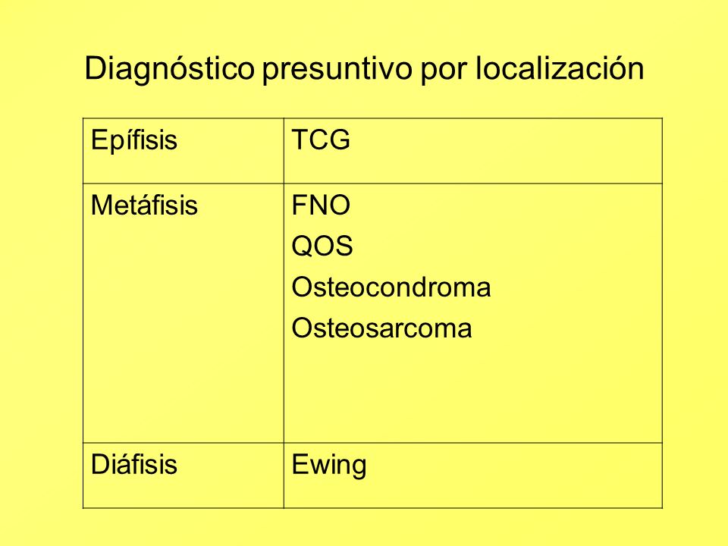Click the slide title 'Diagnóstico presuntivo por localización'
Image resolution: width=728 pixels, height=546 pixels.
click(x=364, y=69)
